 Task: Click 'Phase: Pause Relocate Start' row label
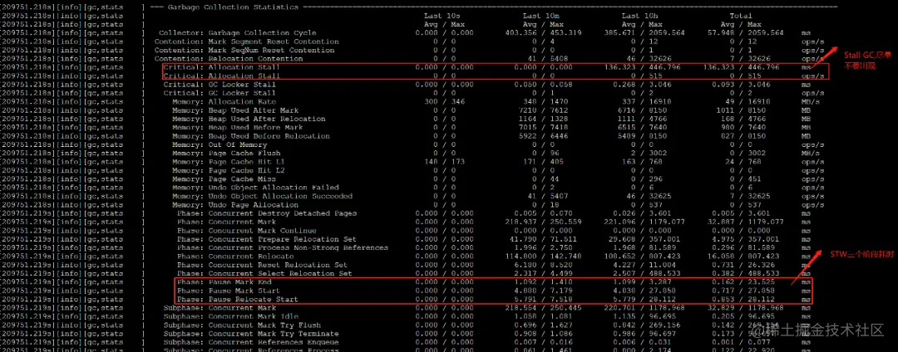click(x=239, y=300)
